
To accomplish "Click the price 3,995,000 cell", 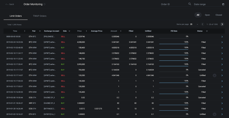I will coord(81,64).
